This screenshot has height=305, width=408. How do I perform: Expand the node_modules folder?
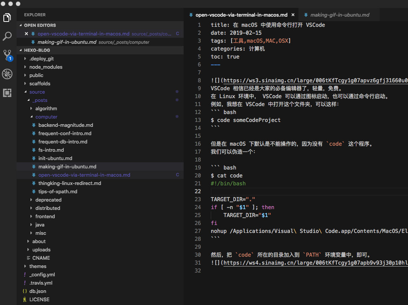(46, 67)
